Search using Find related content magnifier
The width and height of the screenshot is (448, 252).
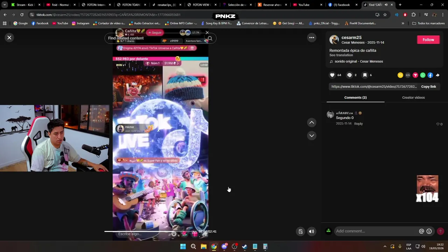click(x=210, y=38)
